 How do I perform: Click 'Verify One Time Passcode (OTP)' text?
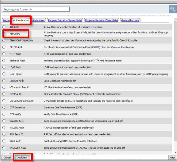click(x=61, y=114)
